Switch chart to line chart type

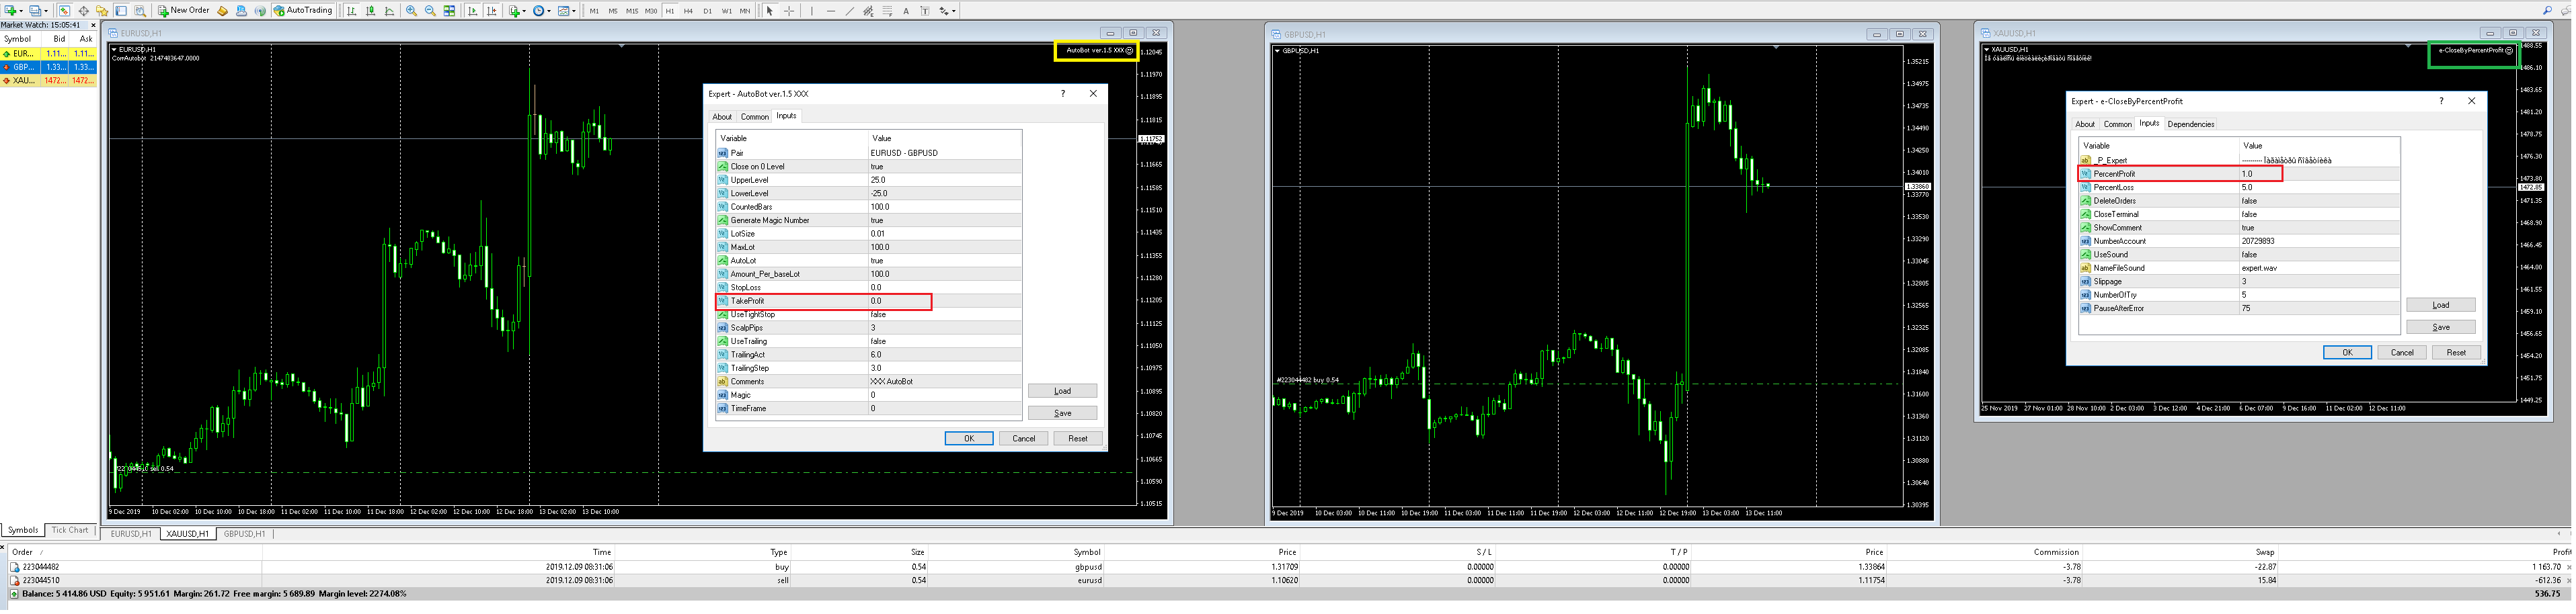pos(390,11)
